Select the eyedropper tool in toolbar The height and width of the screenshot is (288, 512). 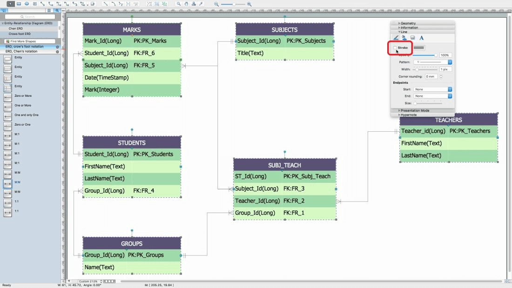point(201,4)
